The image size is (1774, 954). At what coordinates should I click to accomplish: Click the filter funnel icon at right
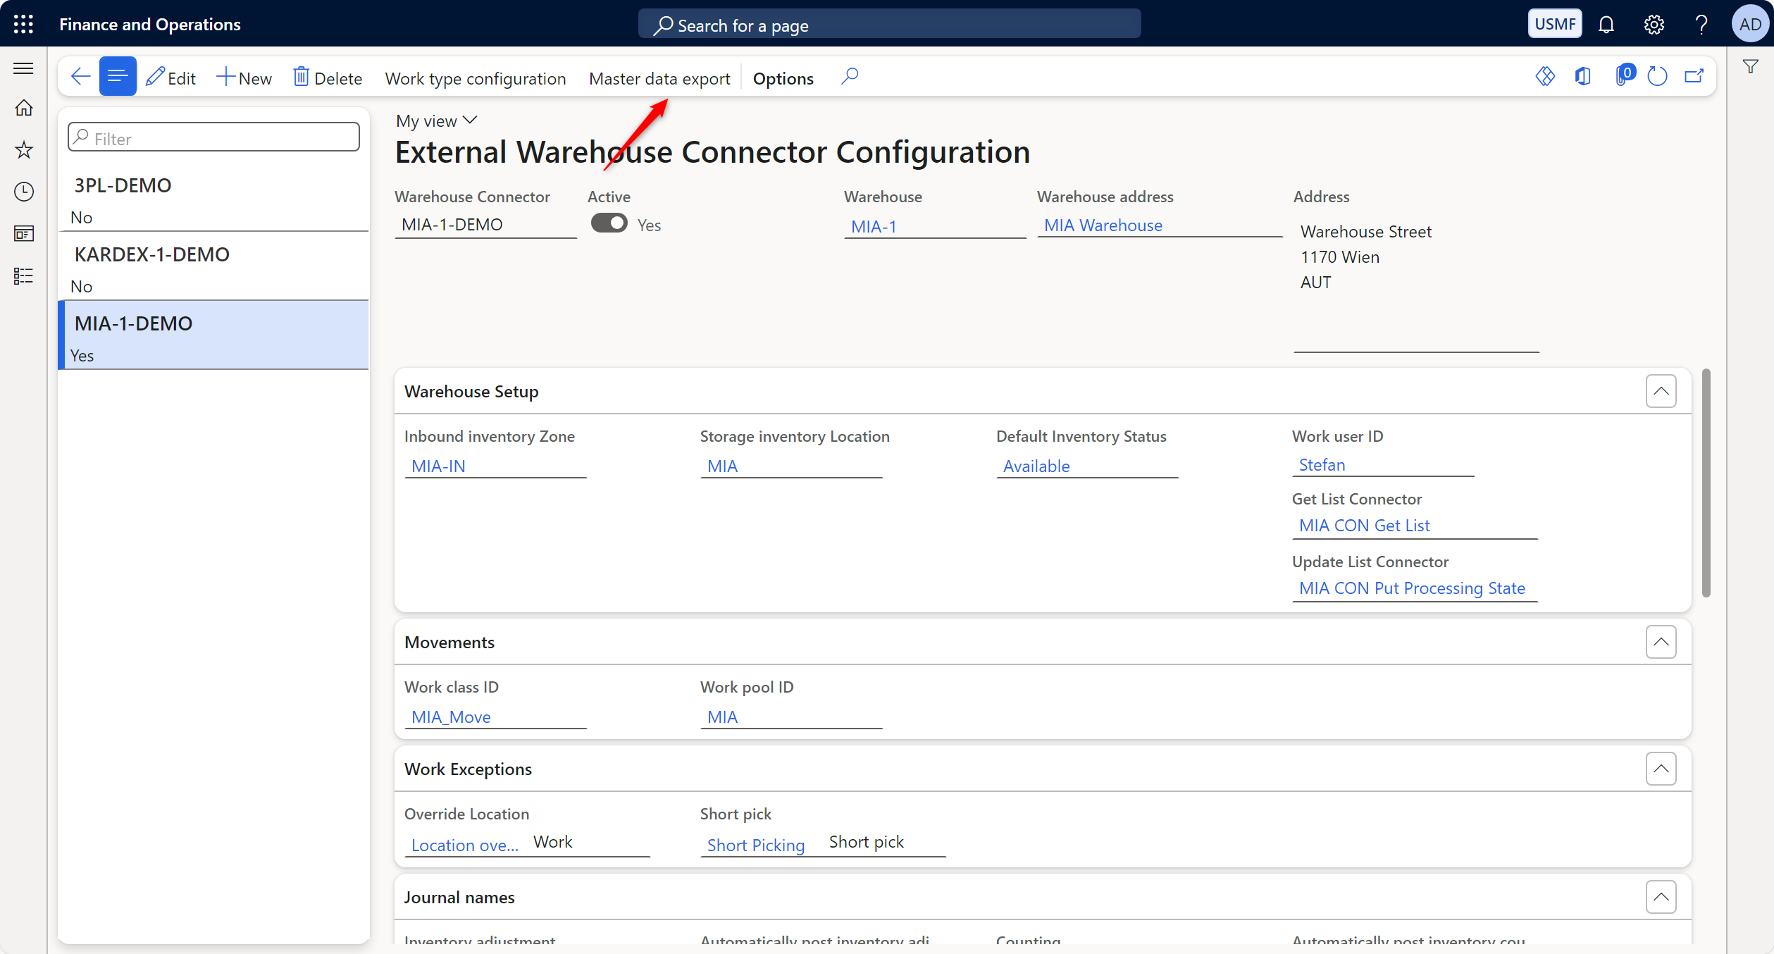[1750, 67]
